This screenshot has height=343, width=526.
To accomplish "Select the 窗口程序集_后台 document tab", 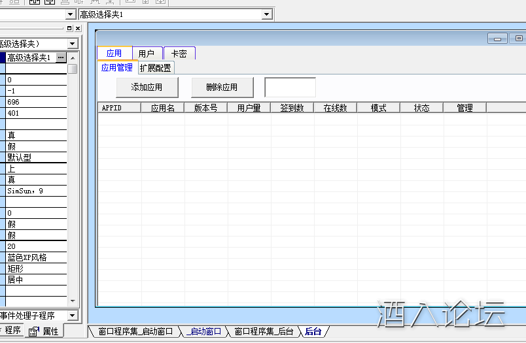I will coord(264,332).
